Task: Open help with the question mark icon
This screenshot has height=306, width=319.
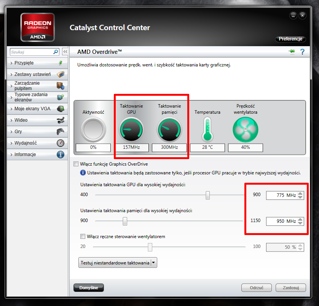Action: click(303, 52)
